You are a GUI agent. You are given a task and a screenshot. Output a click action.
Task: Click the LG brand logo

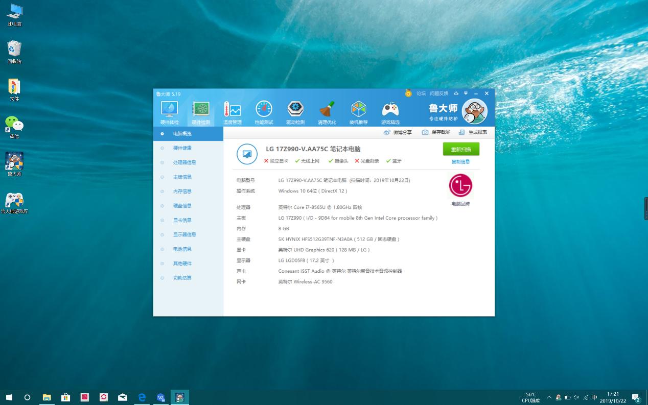point(460,186)
